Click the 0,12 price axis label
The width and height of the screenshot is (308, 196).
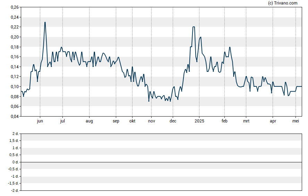[15, 77]
